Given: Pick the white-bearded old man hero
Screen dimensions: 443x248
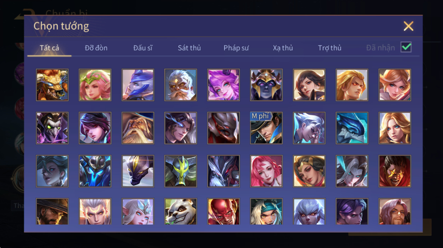Looking at the screenshot, I should tap(181, 85).
